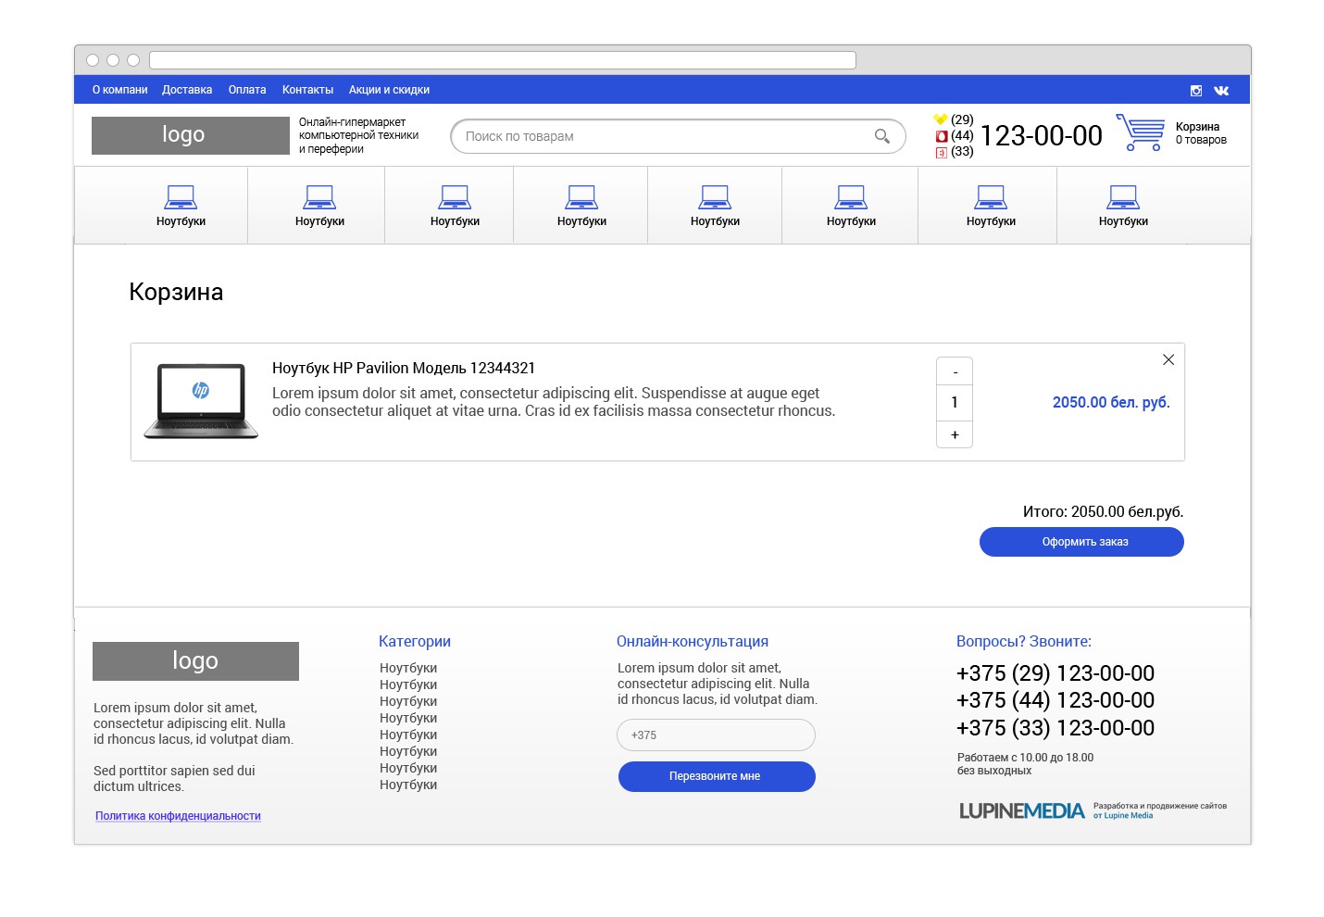Open the VK social network icon

[1221, 91]
